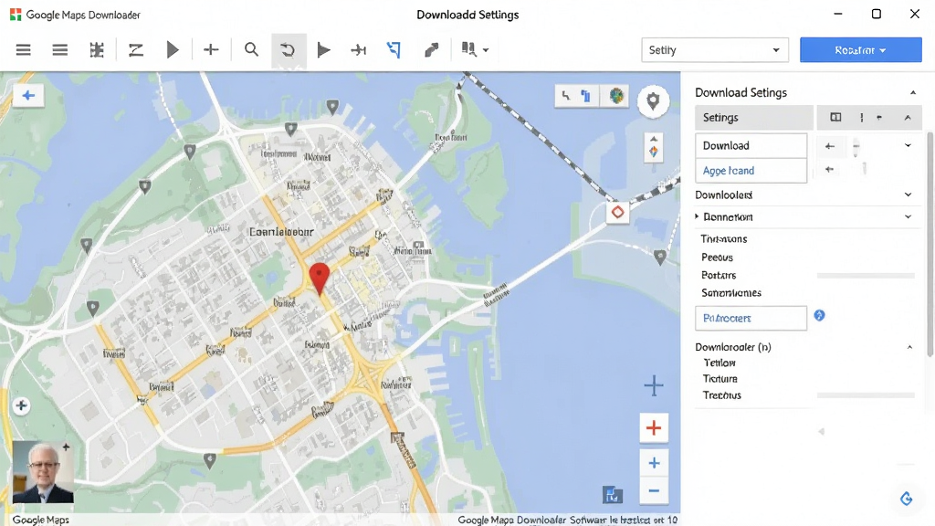The image size is (935, 526).
Task: Click the blue back arrow on map
Action: pos(28,95)
